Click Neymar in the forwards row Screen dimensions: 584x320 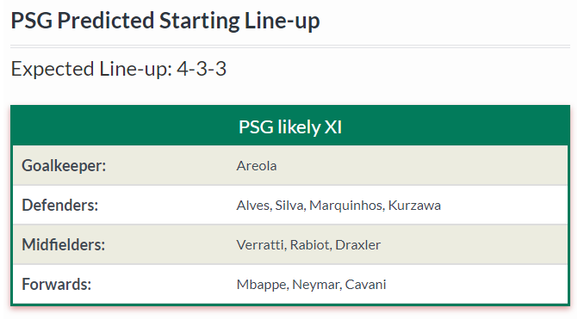click(317, 285)
